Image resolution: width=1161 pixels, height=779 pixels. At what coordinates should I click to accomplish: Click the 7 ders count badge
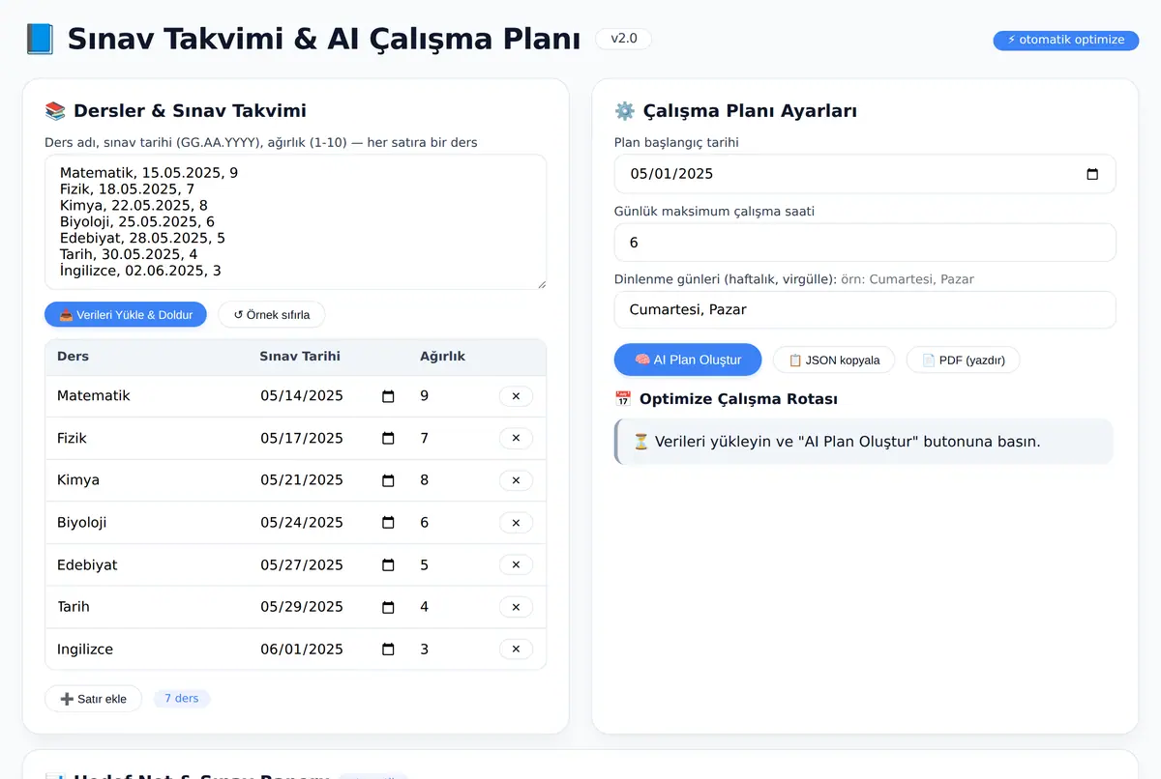click(x=182, y=698)
